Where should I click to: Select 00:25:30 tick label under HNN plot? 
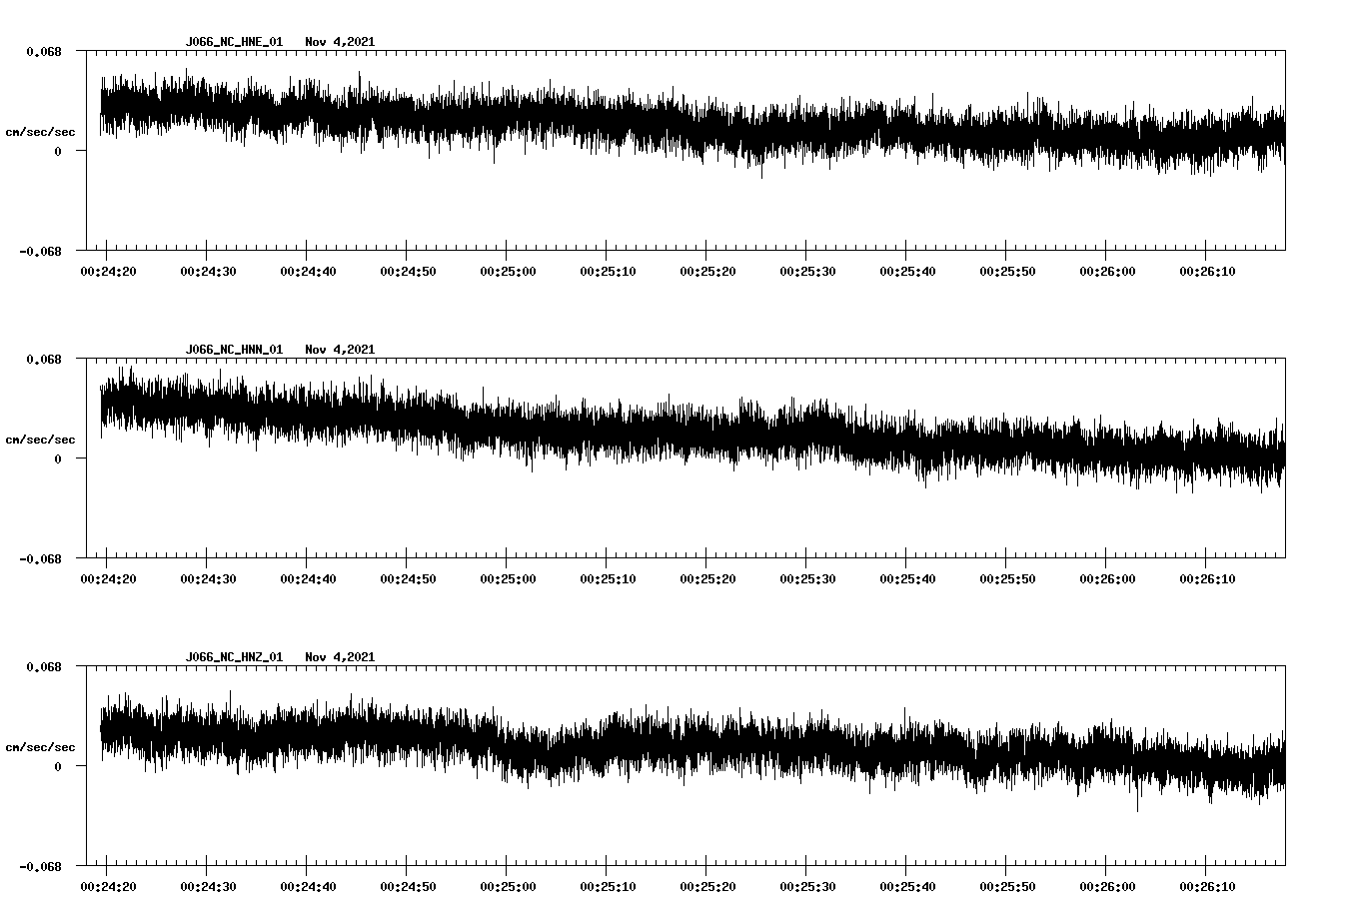point(807,579)
